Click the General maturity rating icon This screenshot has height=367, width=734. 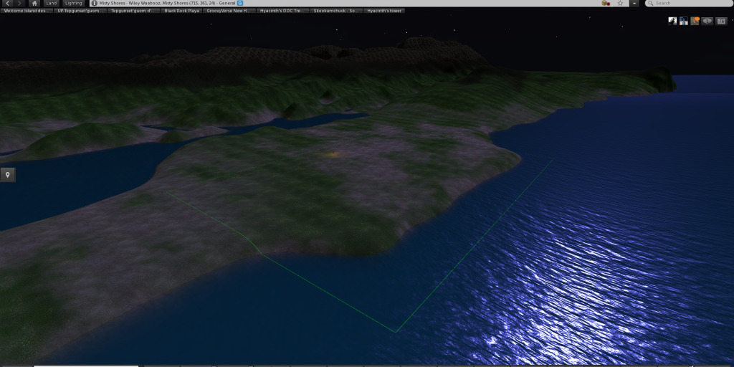click(x=240, y=4)
